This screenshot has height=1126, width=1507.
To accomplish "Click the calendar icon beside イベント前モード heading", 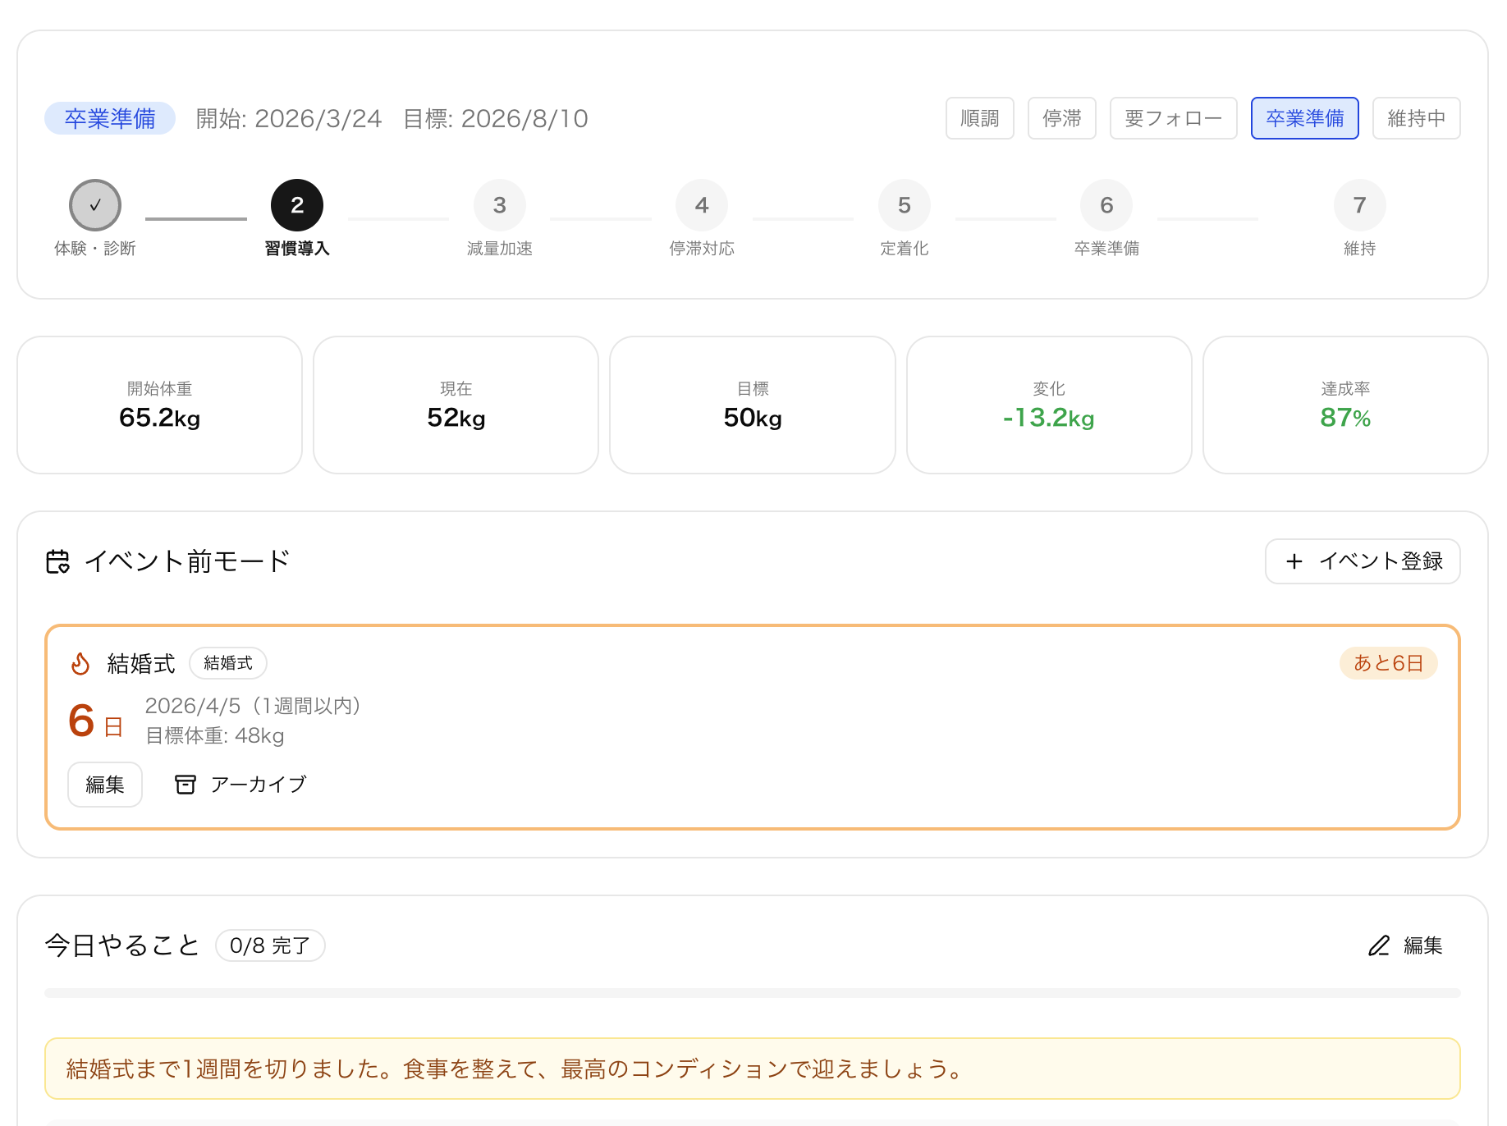I will [x=58, y=561].
